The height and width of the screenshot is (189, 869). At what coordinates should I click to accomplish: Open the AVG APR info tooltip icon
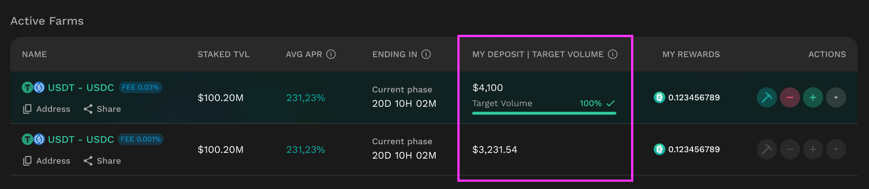click(331, 54)
